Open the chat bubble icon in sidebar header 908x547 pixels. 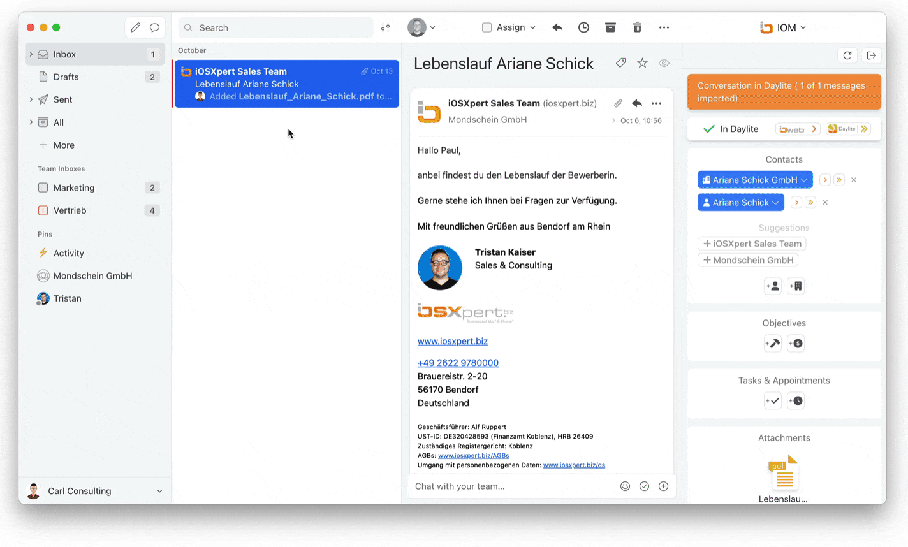[154, 27]
